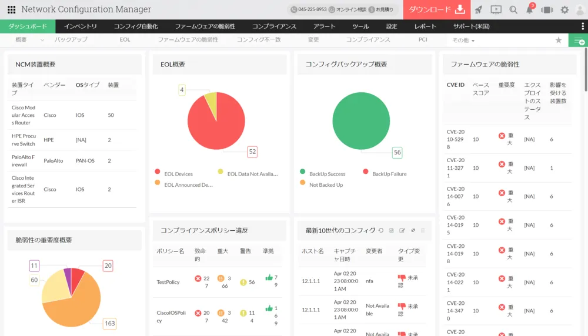Click TestPolicy green thumbs-up icon
Screen dimensions: 588x336
click(269, 277)
